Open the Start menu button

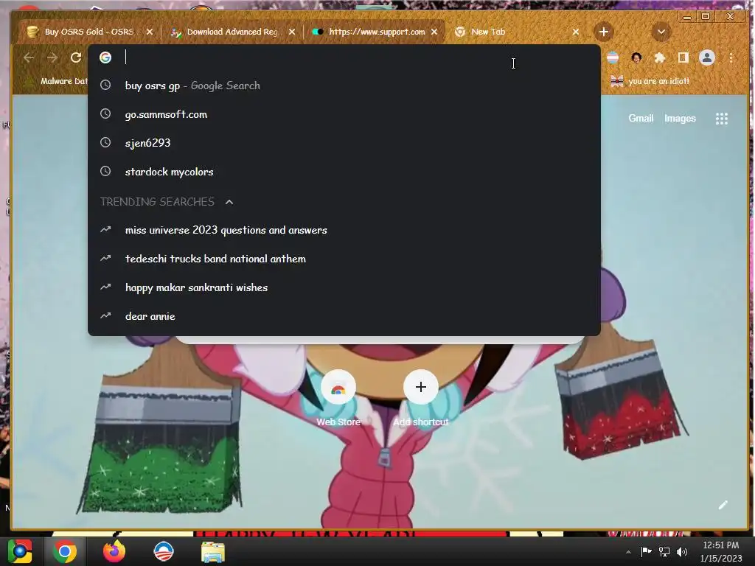[19, 551]
